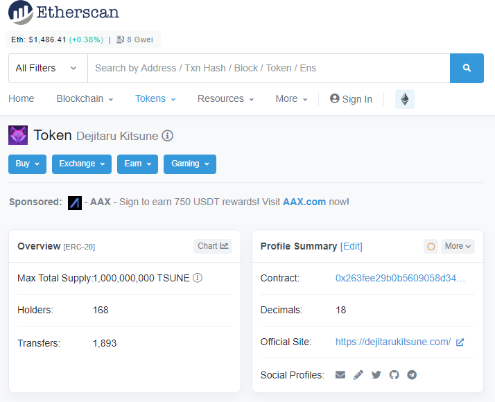Open the Resources navigation menu
The image size is (495, 402).
tap(225, 98)
